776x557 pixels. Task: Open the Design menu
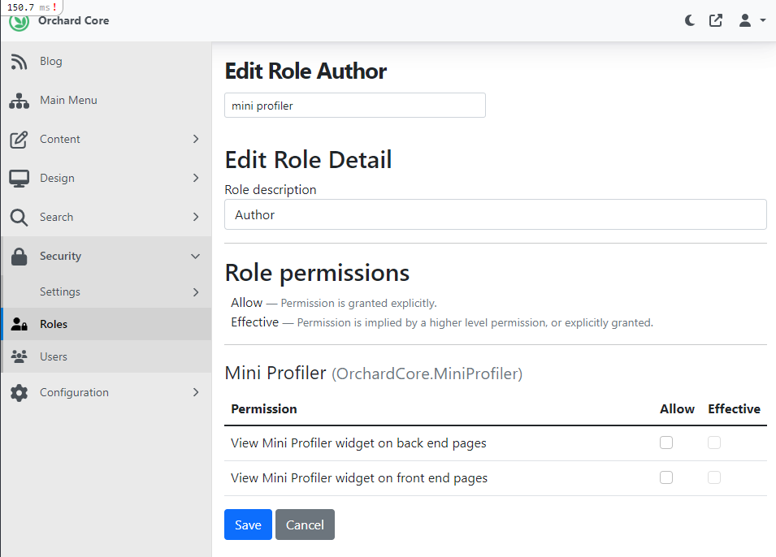(x=106, y=179)
